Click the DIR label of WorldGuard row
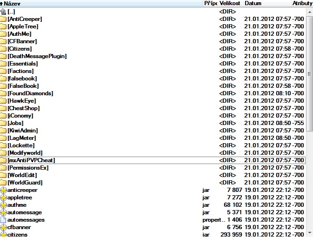This screenshot has height=237, width=313. 227,183
